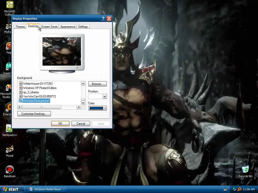This screenshot has width=258, height=193.
Task: Click the Windows XP Pirated Edition file icon
Action: pyautogui.click(x=21, y=88)
